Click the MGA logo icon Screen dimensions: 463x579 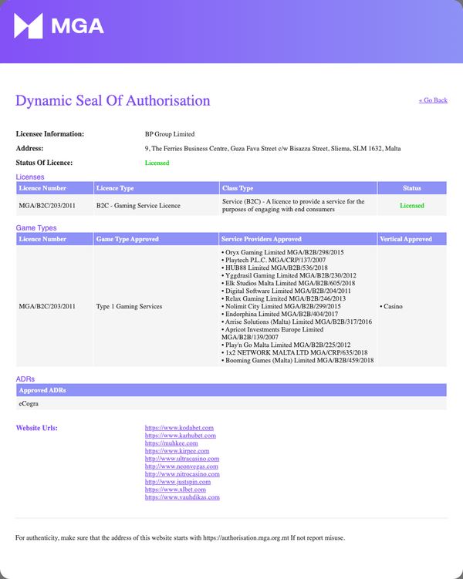29,26
